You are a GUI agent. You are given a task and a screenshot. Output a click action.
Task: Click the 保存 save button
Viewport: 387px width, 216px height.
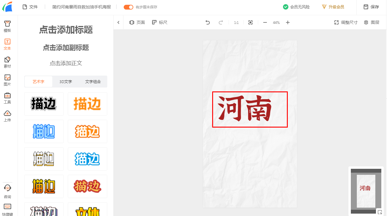371,7
